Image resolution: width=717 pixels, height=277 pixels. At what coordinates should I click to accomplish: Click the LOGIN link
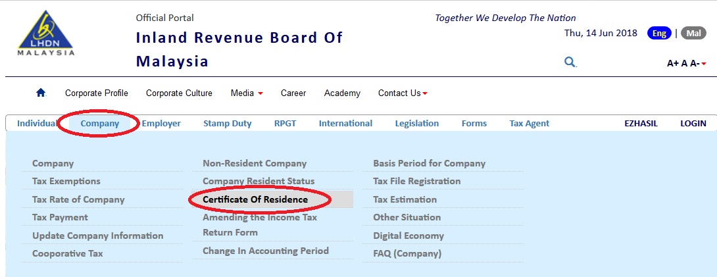(693, 123)
